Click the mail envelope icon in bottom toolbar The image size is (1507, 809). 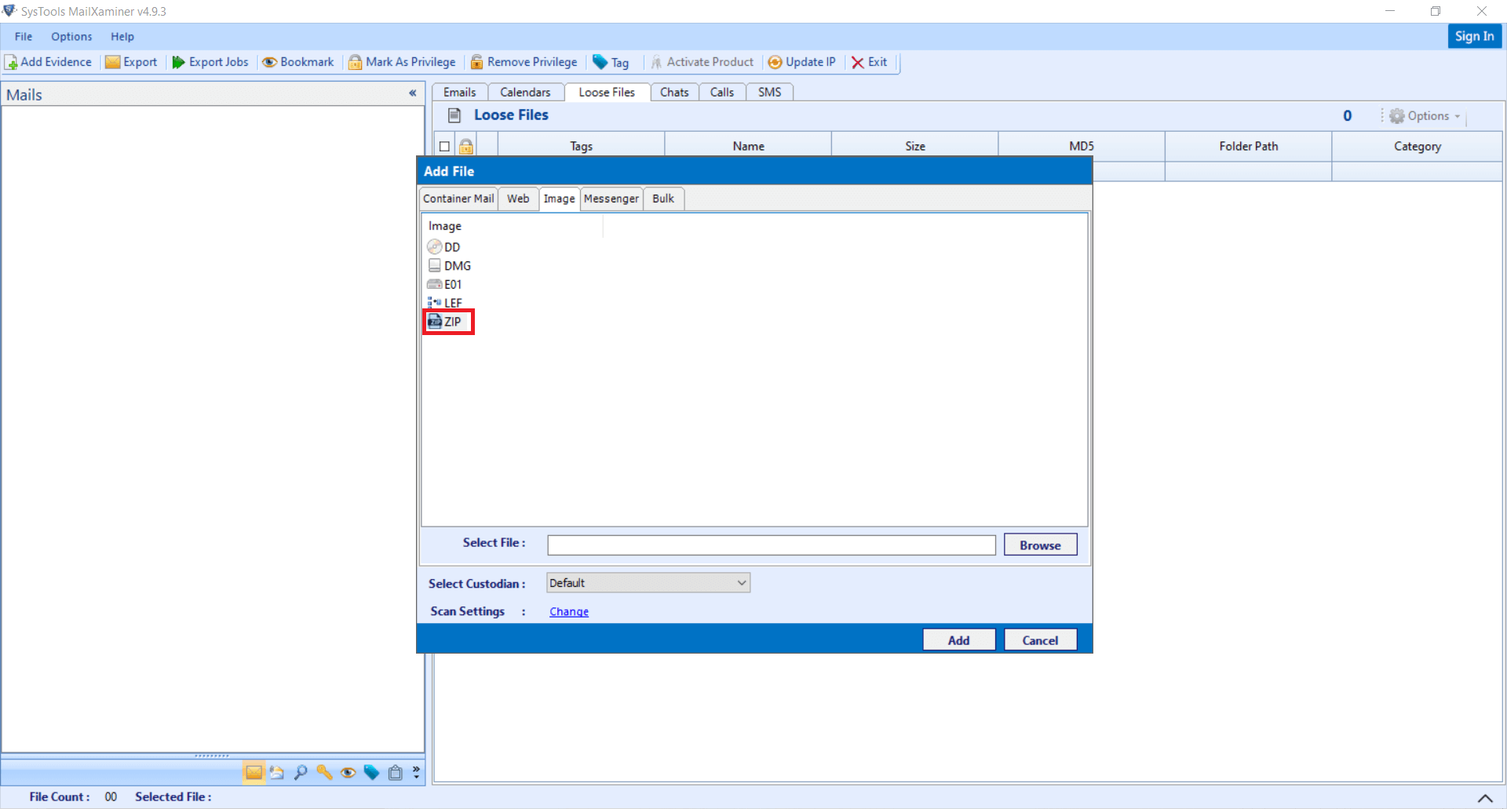point(254,773)
